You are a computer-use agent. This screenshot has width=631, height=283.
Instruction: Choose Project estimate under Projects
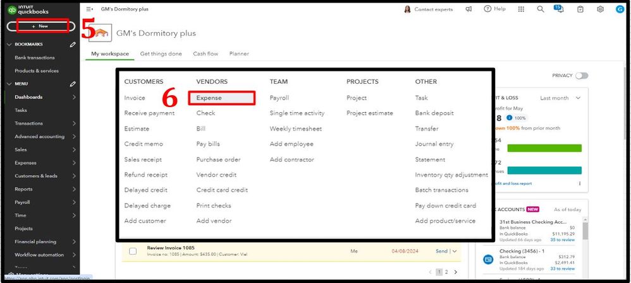(370, 113)
